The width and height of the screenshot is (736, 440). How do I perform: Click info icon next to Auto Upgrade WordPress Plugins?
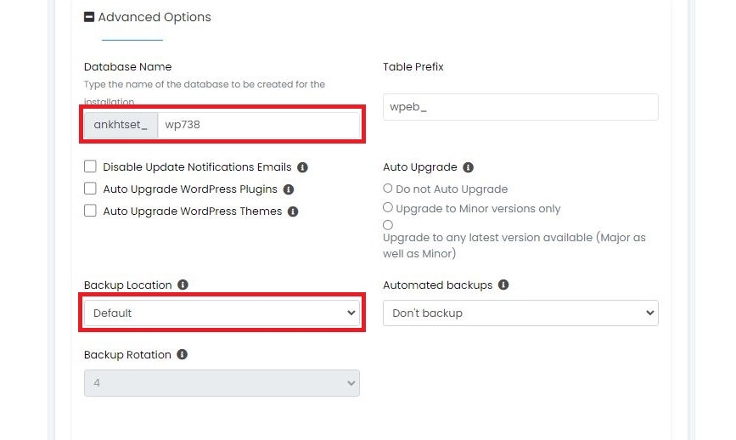289,189
